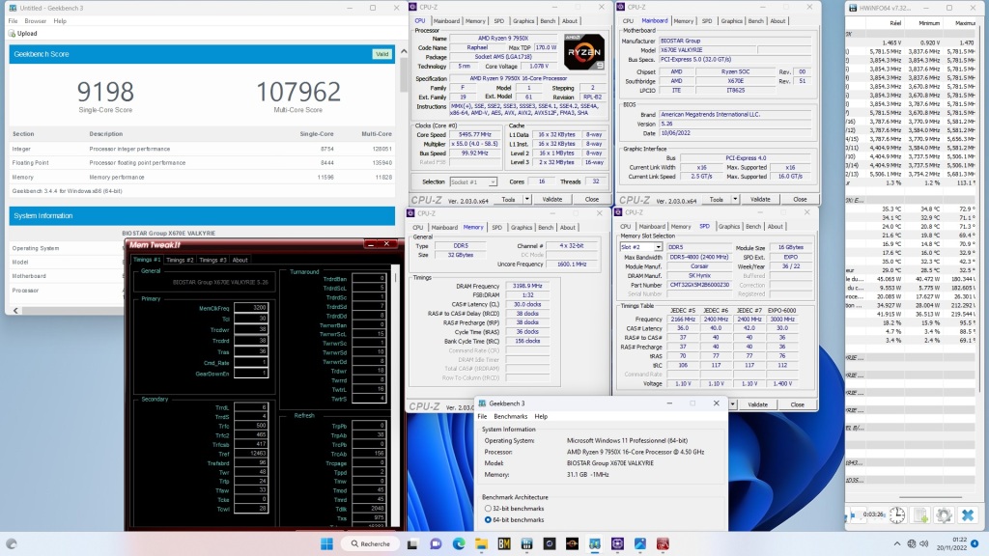Switch to Timings #3 tab in Mem TweakIt
This screenshot has width=989, height=556.
tap(213, 260)
